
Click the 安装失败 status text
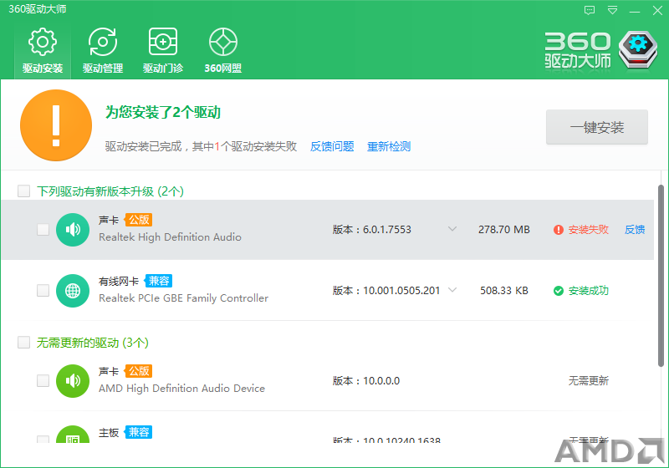[589, 230]
